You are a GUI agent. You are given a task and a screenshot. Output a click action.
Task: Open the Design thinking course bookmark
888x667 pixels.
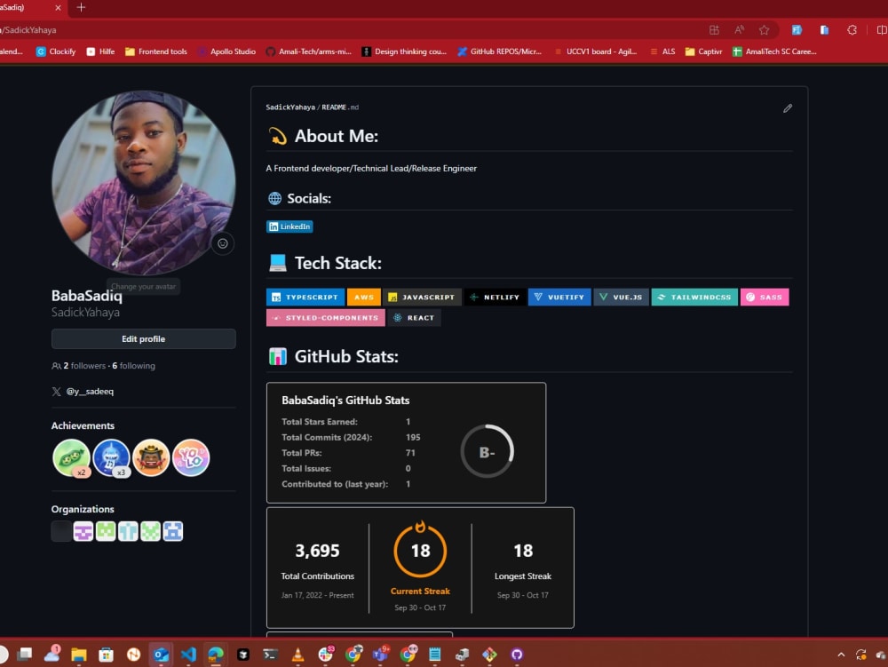pyautogui.click(x=404, y=52)
